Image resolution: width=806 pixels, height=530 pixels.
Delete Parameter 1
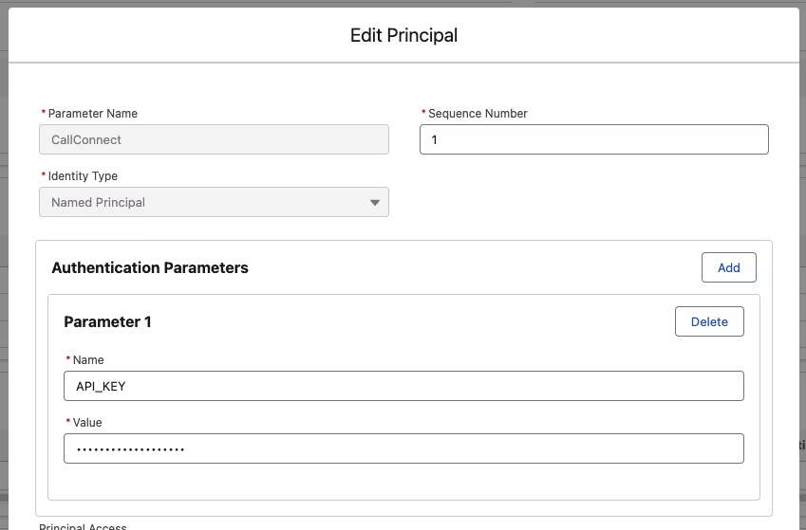pyautogui.click(x=709, y=321)
